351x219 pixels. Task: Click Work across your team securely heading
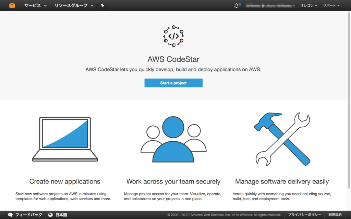(x=173, y=181)
